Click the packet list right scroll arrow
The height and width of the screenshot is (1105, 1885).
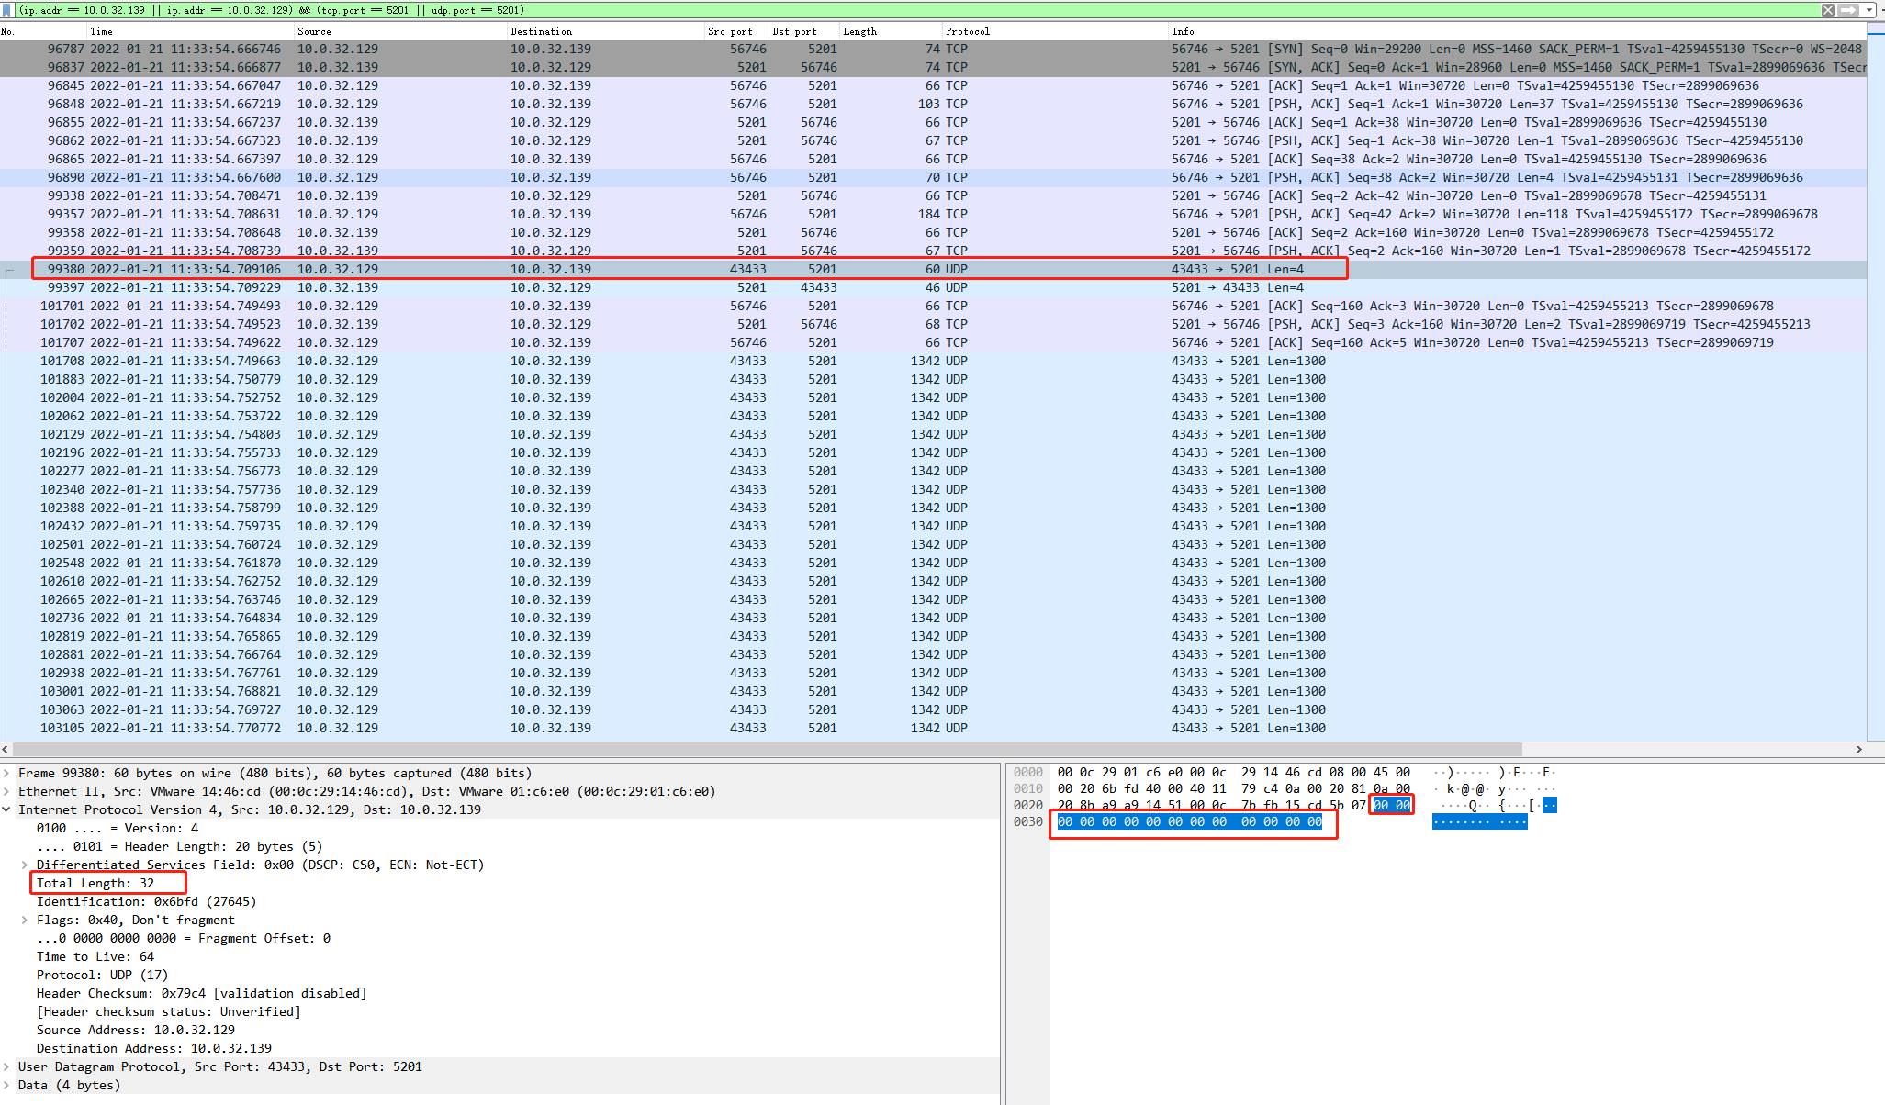(1859, 750)
